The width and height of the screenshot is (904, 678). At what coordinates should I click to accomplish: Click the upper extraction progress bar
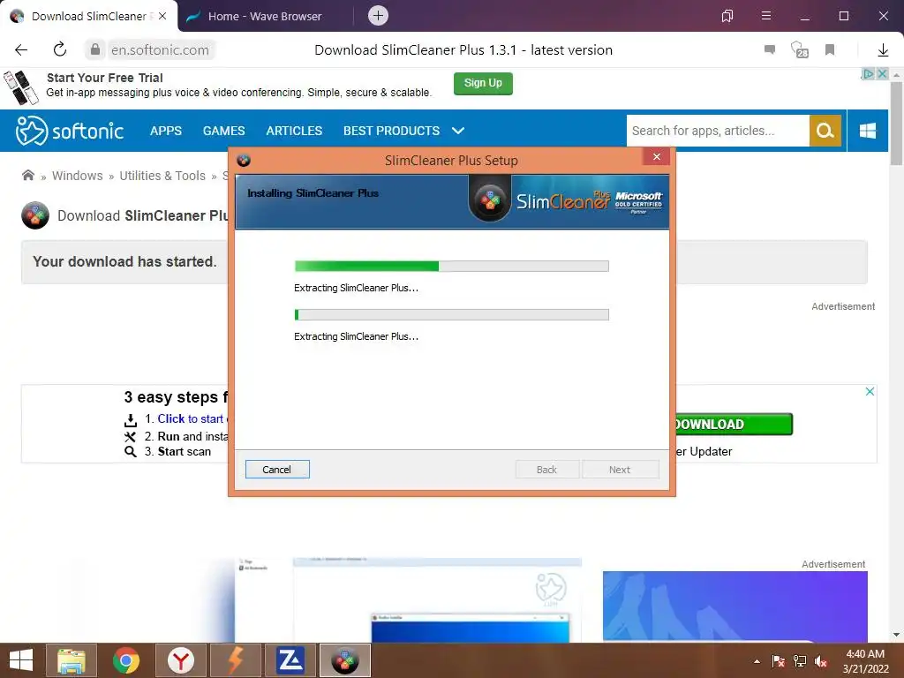point(451,266)
